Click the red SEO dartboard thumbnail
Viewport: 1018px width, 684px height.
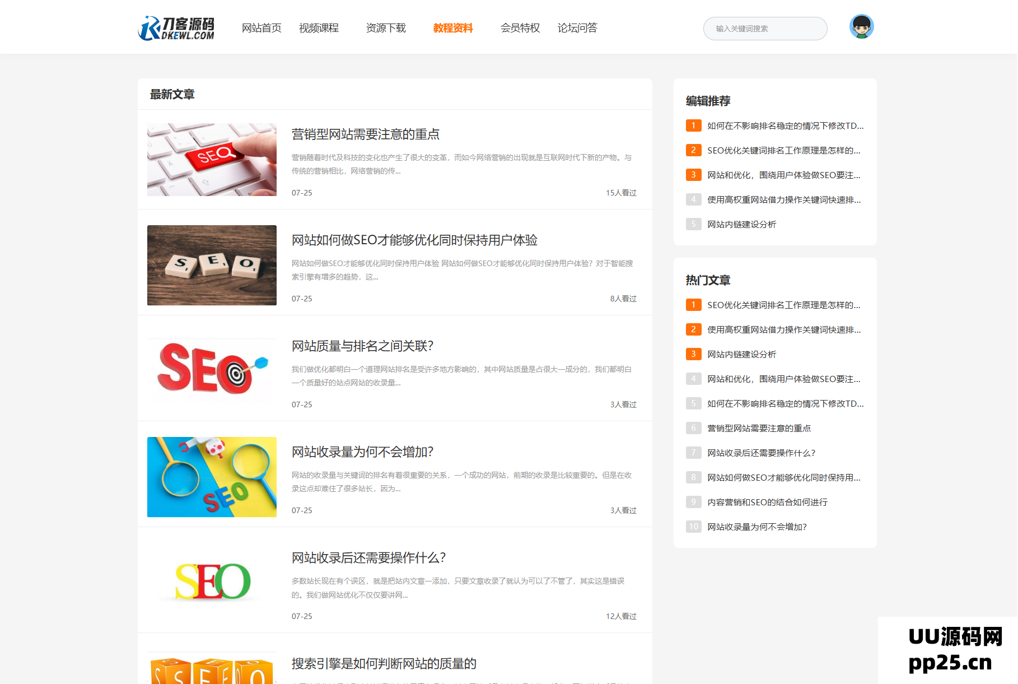coord(212,370)
